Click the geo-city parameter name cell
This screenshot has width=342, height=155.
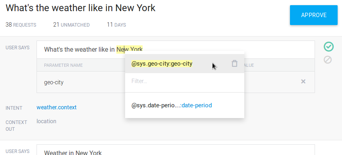pyautogui.click(x=54, y=83)
